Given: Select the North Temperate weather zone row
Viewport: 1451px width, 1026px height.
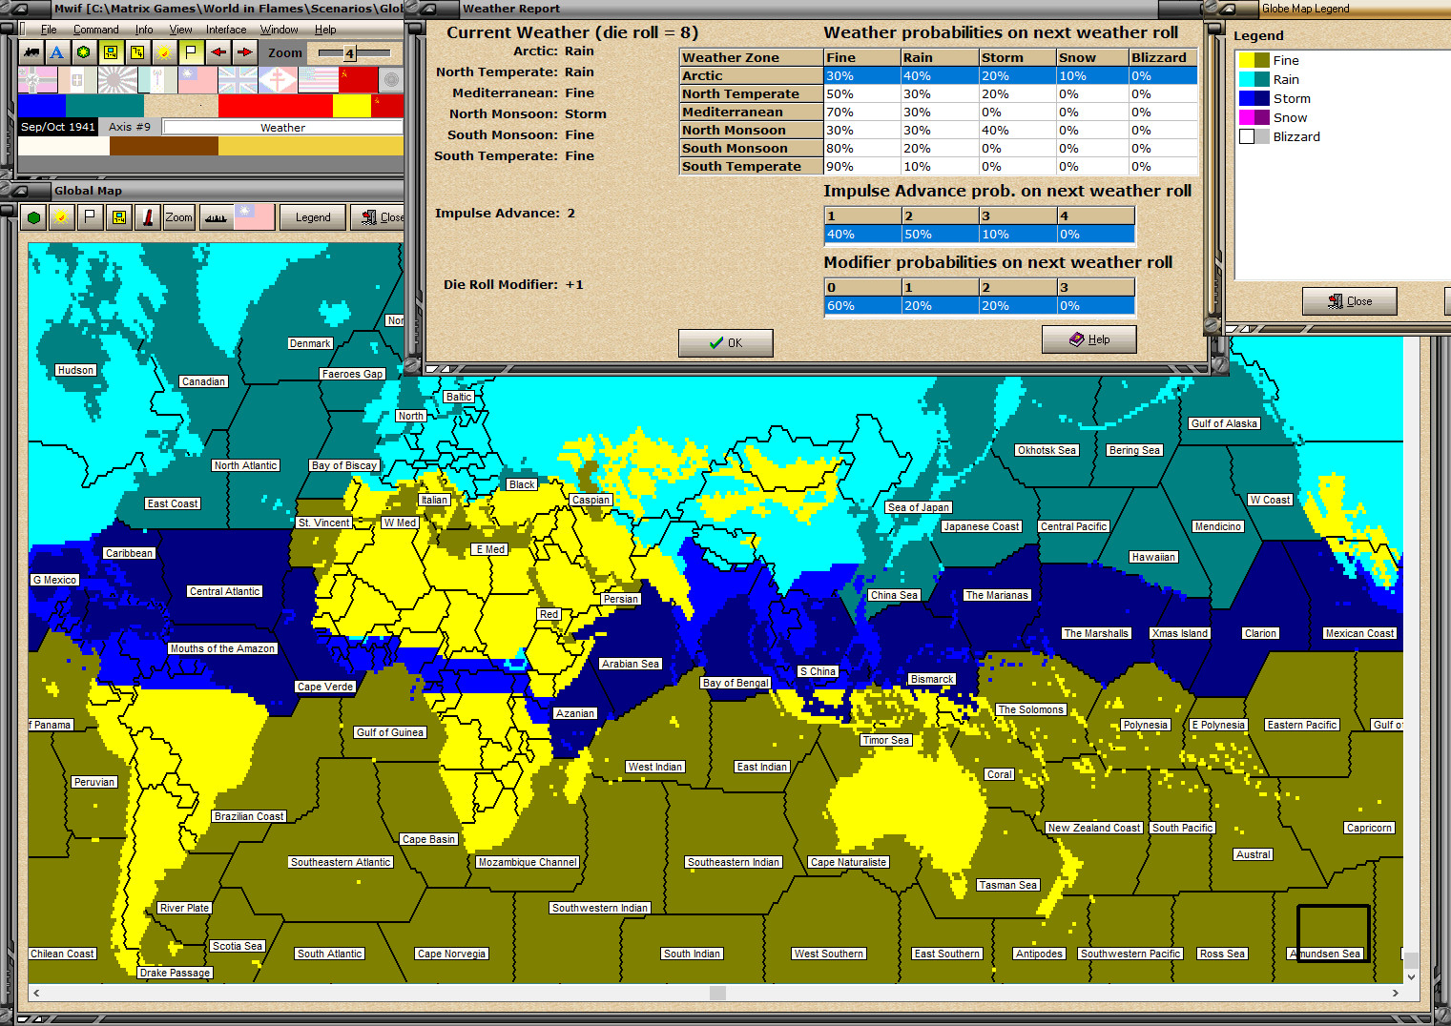Looking at the screenshot, I should pos(939,93).
